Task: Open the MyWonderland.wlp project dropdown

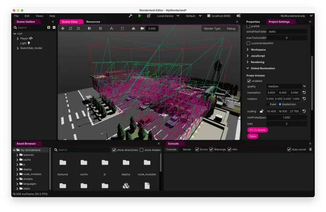Action: [x=296, y=16]
